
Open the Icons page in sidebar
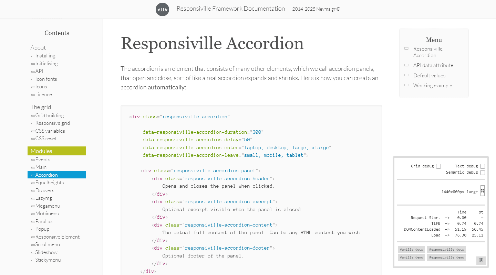pyautogui.click(x=41, y=87)
